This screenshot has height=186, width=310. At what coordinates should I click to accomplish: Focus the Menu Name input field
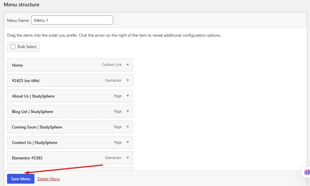[x=72, y=20]
